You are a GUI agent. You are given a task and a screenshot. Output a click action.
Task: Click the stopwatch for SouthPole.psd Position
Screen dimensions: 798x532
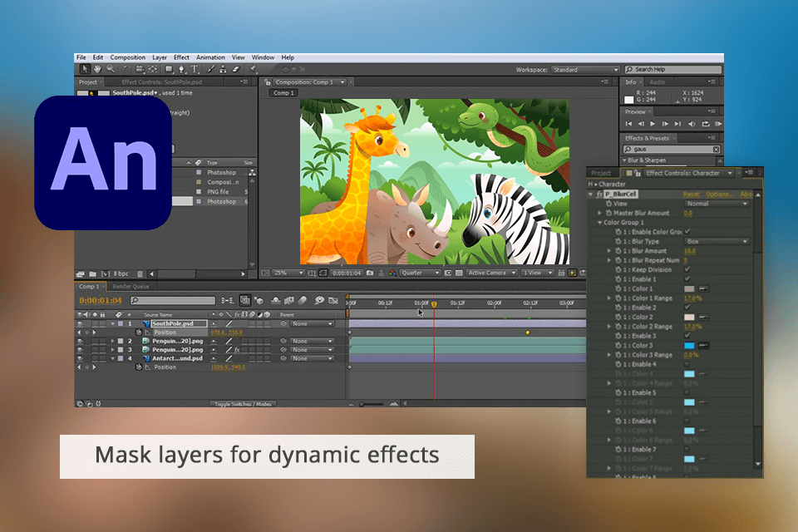pyautogui.click(x=139, y=332)
